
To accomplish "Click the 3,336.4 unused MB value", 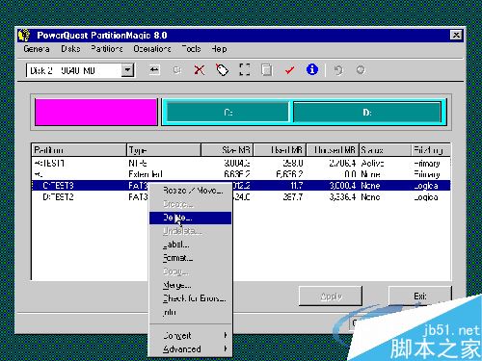I will (x=342, y=196).
